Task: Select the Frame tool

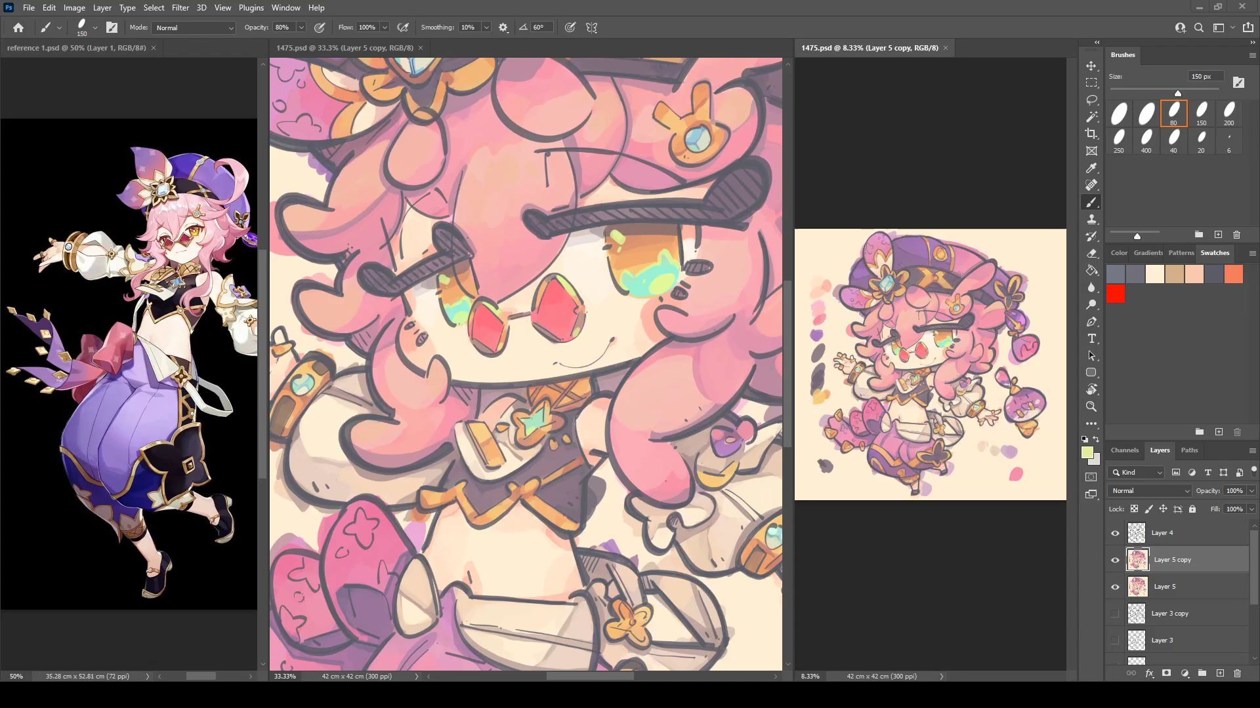Action: click(x=1091, y=151)
